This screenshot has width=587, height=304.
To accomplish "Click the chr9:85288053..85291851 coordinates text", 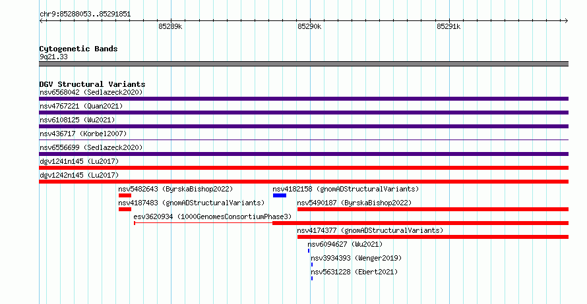I will pyautogui.click(x=85, y=14).
